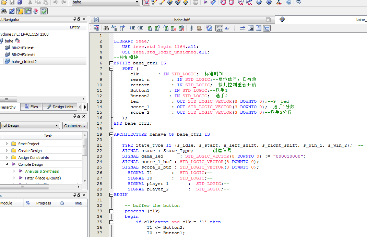Click the Task list horizontal scrollbar thumb
This screenshot has height=237, width=367.
[x=24, y=187]
